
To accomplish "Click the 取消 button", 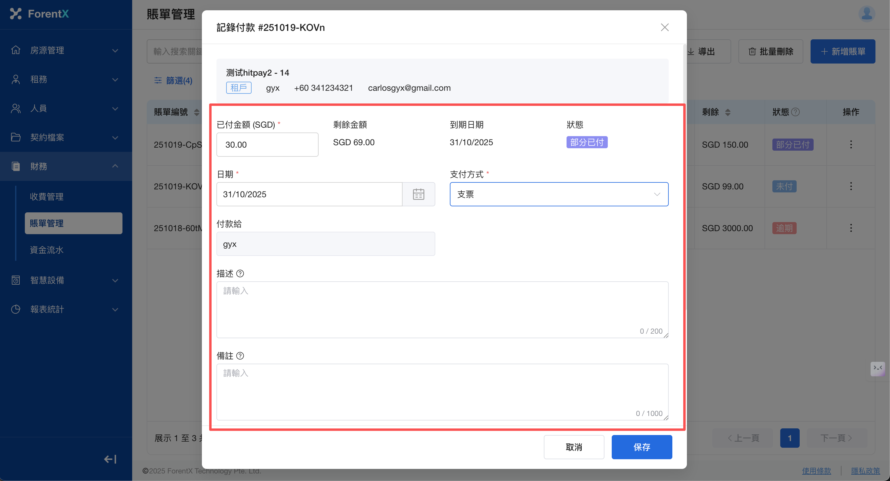I will (574, 447).
